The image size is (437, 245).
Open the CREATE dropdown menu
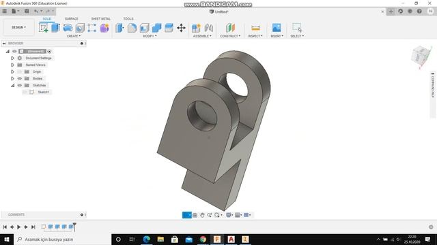[x=74, y=36]
